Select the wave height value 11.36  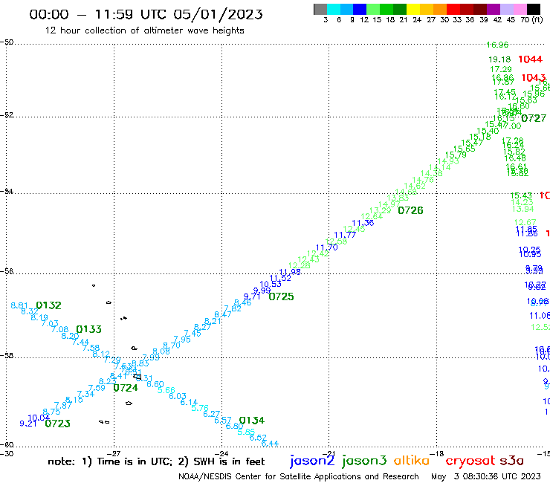(x=363, y=223)
